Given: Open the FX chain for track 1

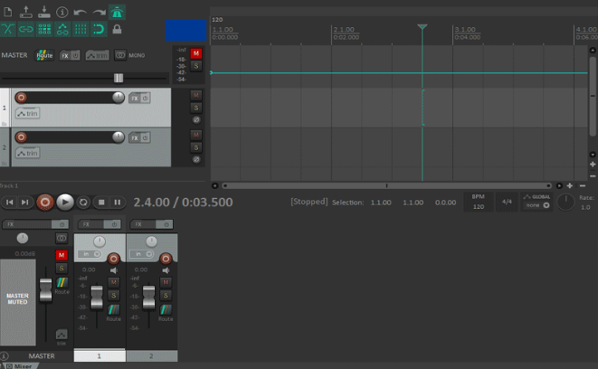Looking at the screenshot, I should tap(135, 99).
